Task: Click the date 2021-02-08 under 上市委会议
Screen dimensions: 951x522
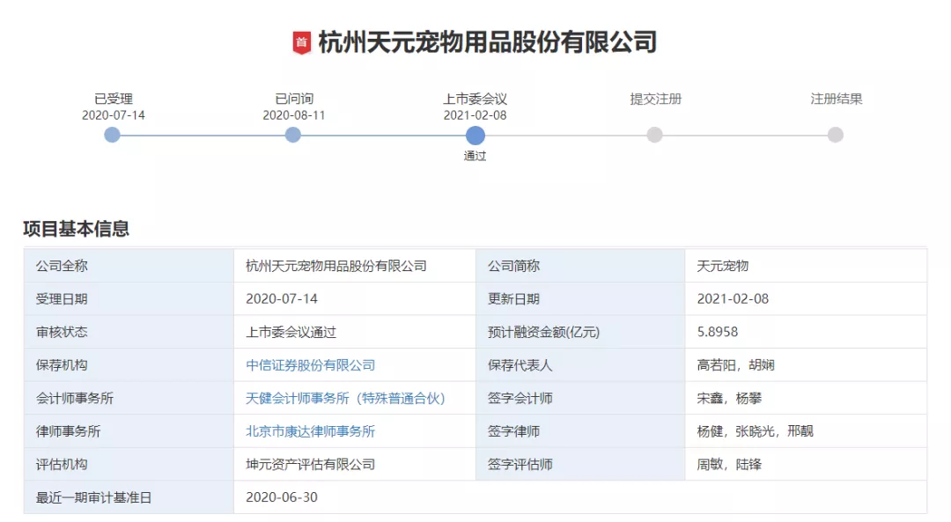Action: pyautogui.click(x=475, y=115)
